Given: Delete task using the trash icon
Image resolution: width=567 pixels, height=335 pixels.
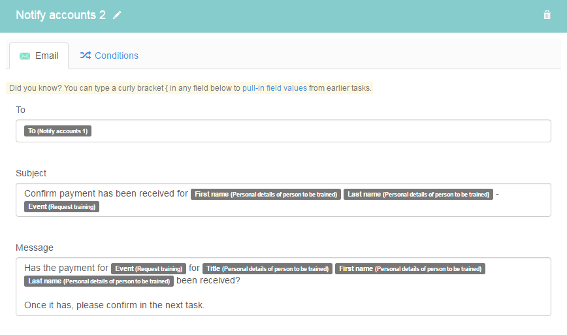Looking at the screenshot, I should click(547, 15).
